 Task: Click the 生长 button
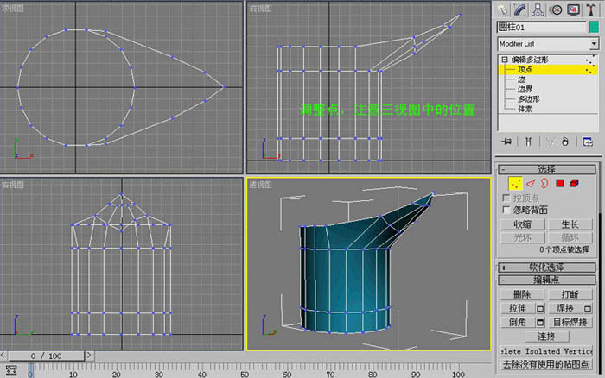pos(570,224)
